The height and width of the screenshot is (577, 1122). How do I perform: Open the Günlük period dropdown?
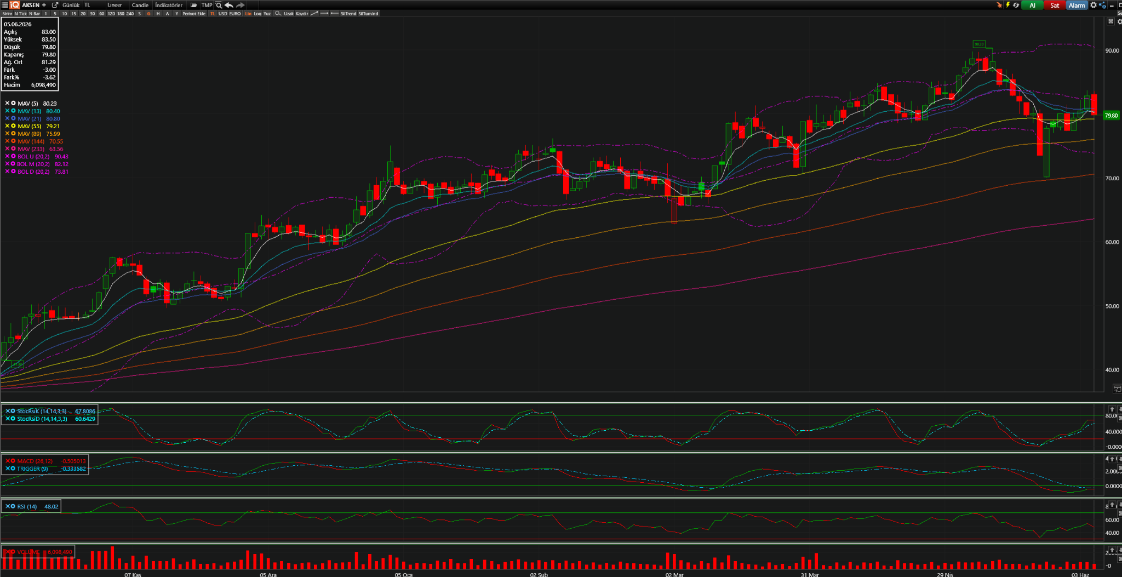click(x=71, y=5)
